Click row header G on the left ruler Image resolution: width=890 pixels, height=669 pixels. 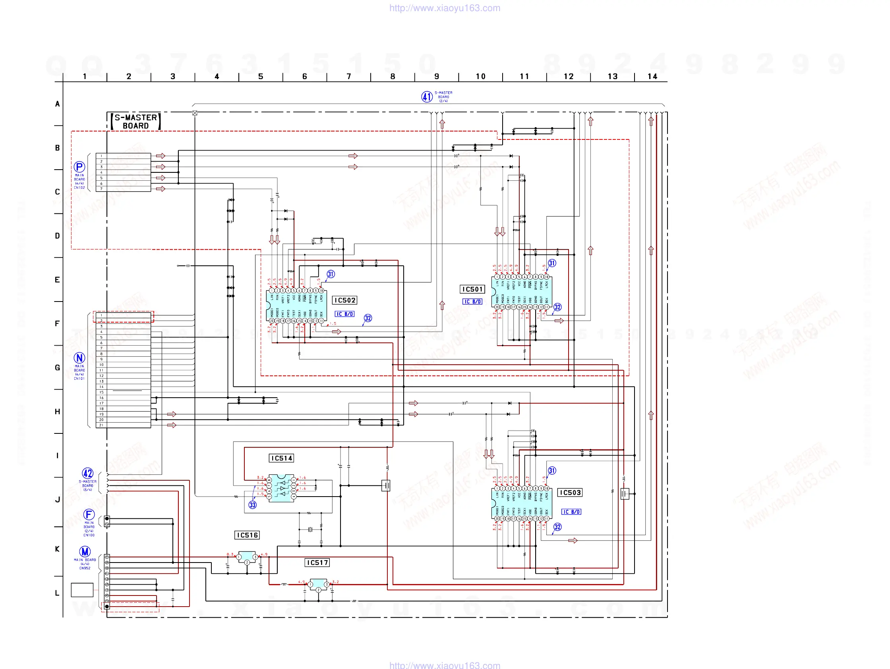click(x=58, y=367)
